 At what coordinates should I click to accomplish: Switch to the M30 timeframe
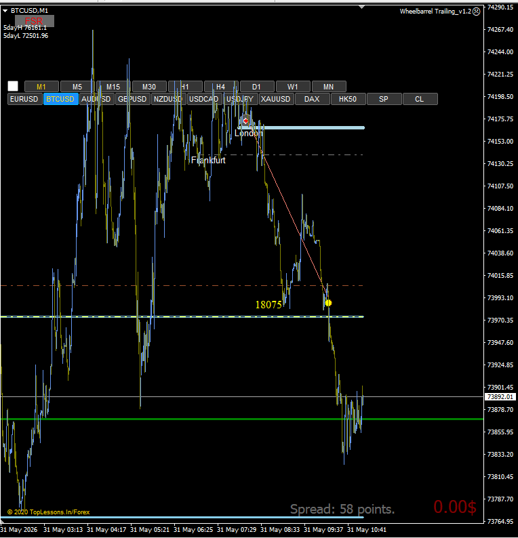pyautogui.click(x=149, y=87)
